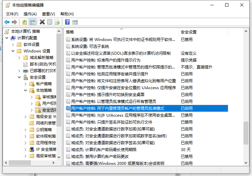Image resolution: width=252 pixels, height=176 pixels.
Task: Open the 操作(A) menu
Action: 30,14
